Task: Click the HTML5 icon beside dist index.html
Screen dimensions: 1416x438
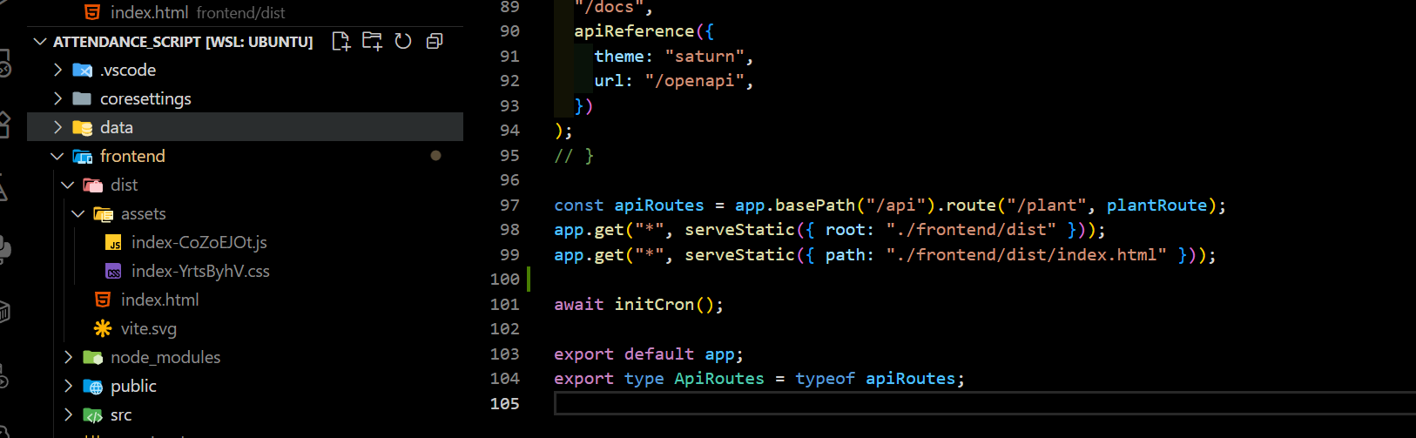Action: 103,300
